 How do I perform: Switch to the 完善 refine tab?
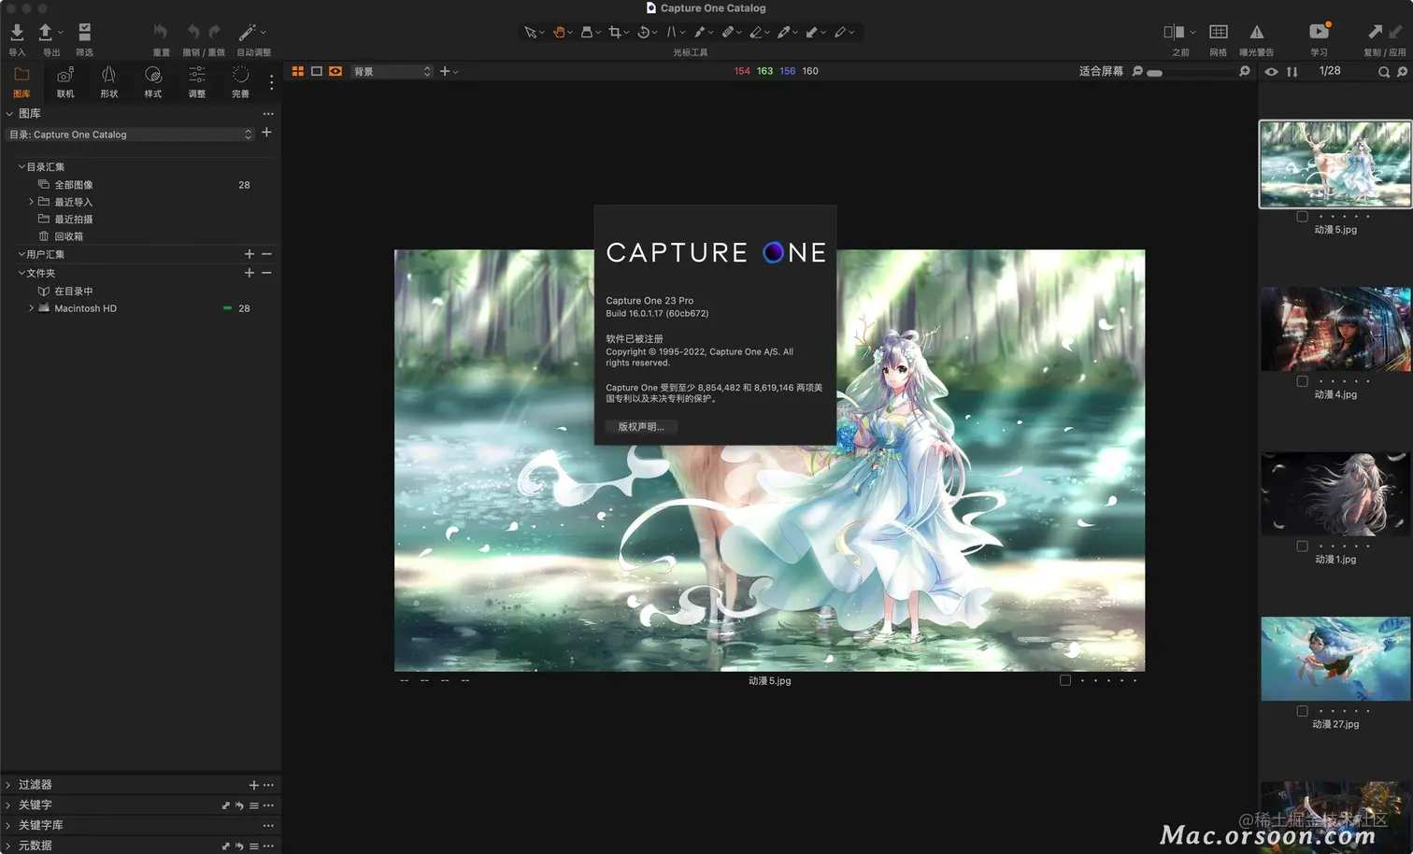click(240, 81)
